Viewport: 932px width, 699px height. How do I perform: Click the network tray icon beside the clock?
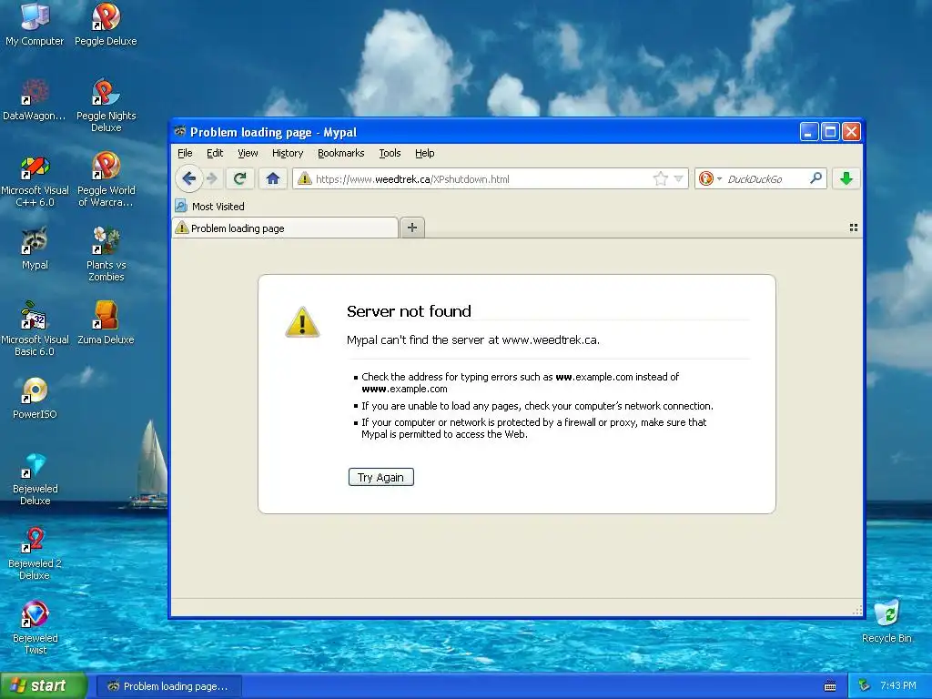coord(865,685)
